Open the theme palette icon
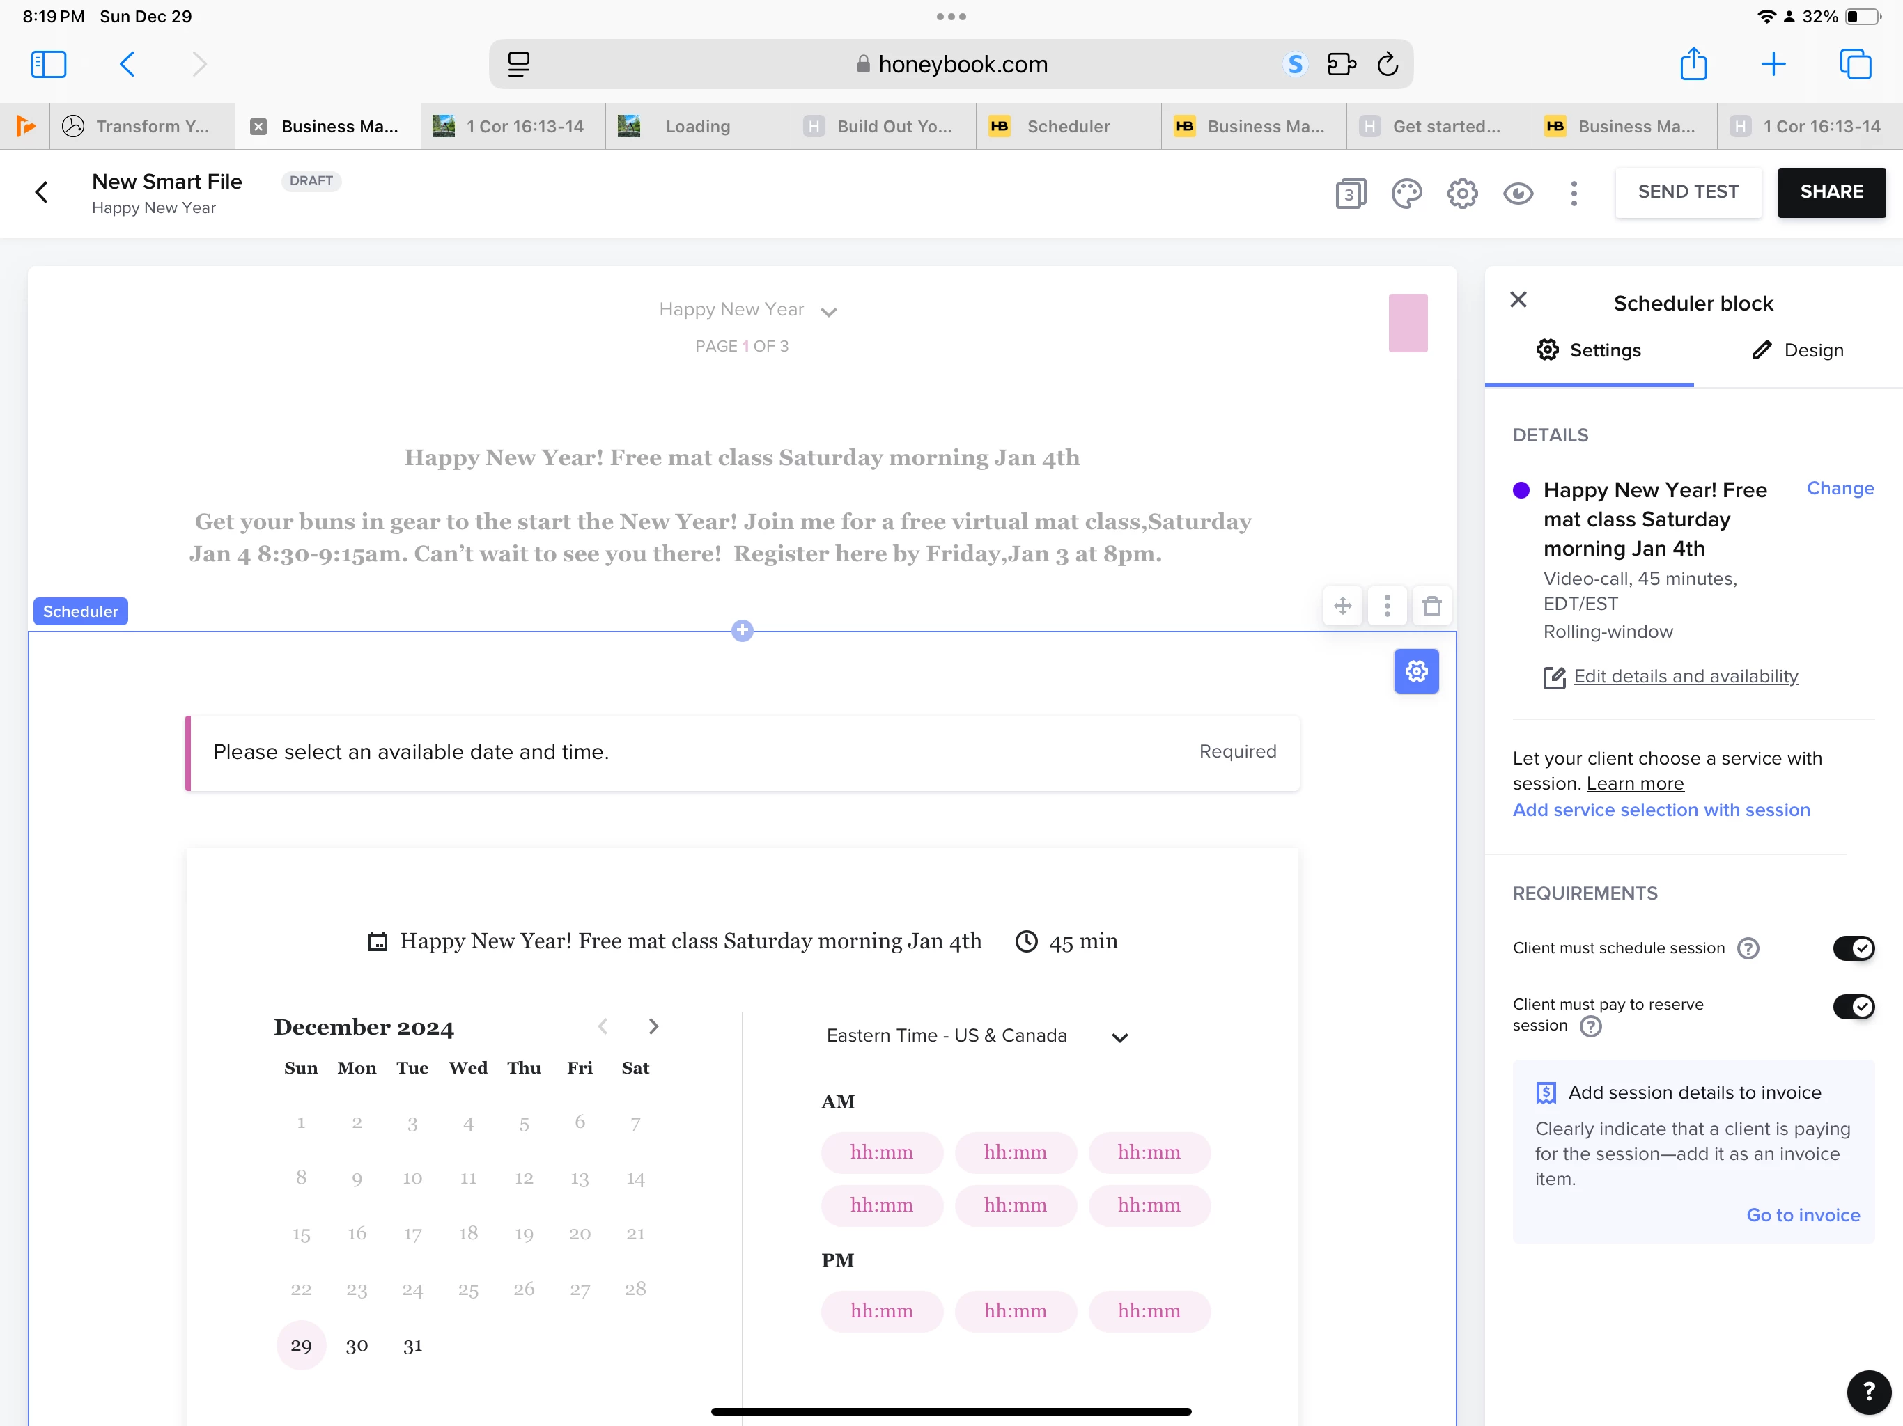 pyautogui.click(x=1406, y=193)
